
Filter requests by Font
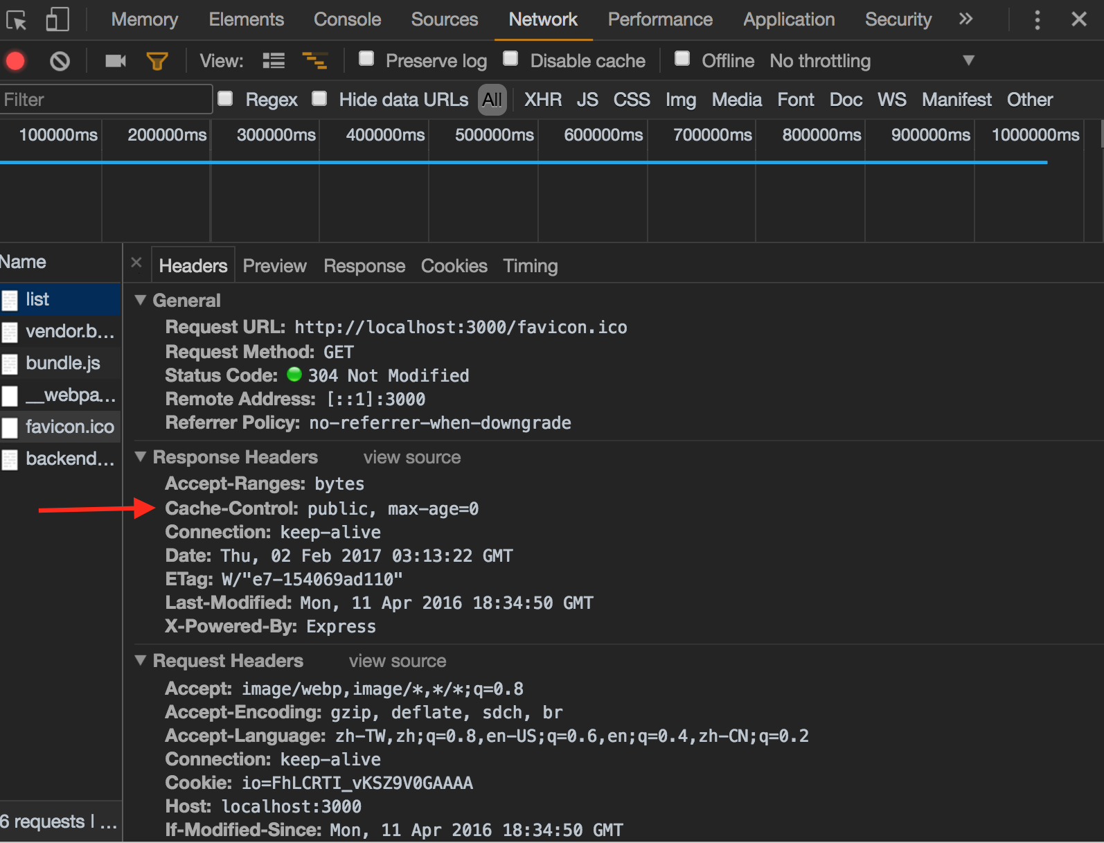pos(796,100)
